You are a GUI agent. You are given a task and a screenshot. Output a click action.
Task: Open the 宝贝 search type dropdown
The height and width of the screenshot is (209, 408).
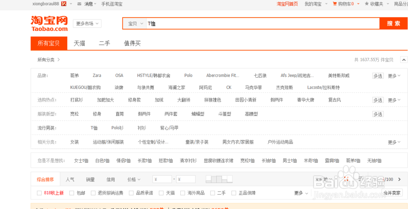pos(135,24)
